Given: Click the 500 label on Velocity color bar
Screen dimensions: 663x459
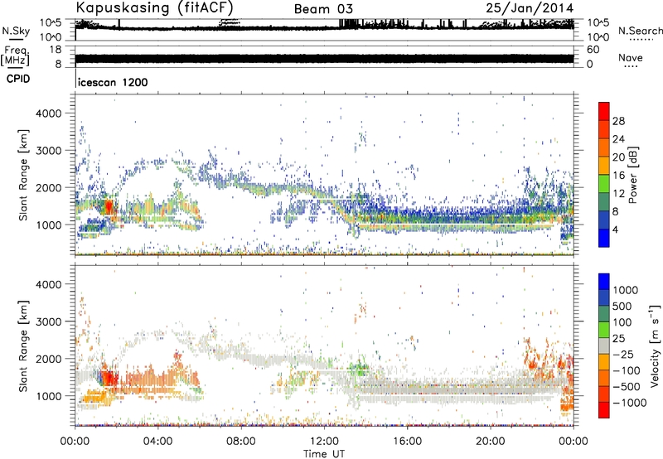Looking at the screenshot, I should coord(622,307).
